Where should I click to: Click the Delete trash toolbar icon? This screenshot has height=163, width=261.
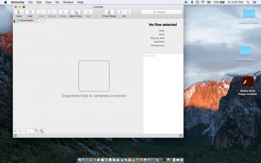(x=63, y=12)
